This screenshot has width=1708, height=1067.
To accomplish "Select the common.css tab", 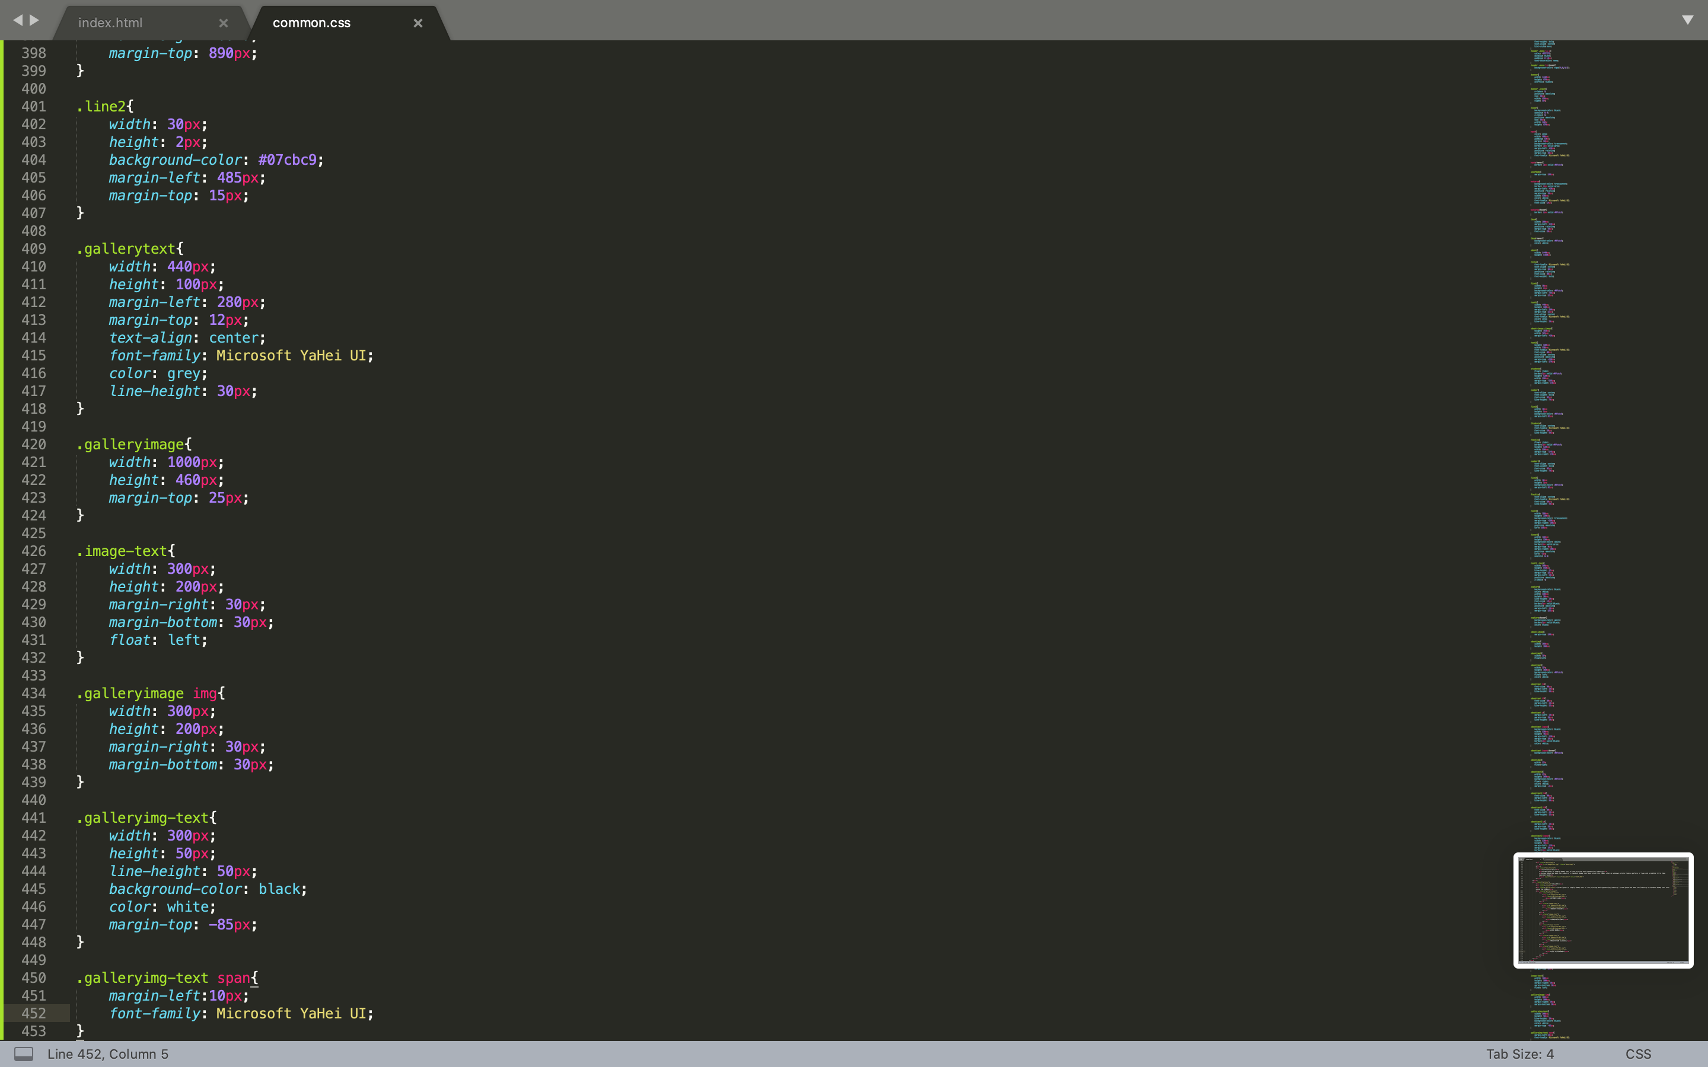I will (311, 23).
